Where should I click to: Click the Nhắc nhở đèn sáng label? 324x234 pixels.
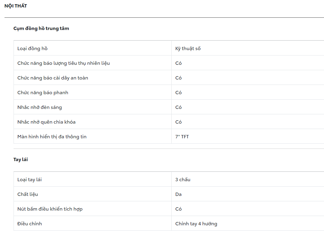(40, 107)
